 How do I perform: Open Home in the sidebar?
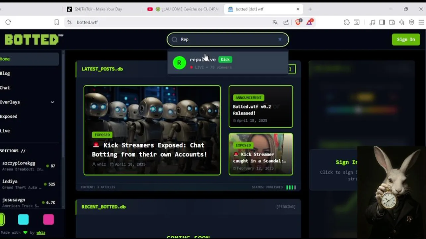(29, 59)
